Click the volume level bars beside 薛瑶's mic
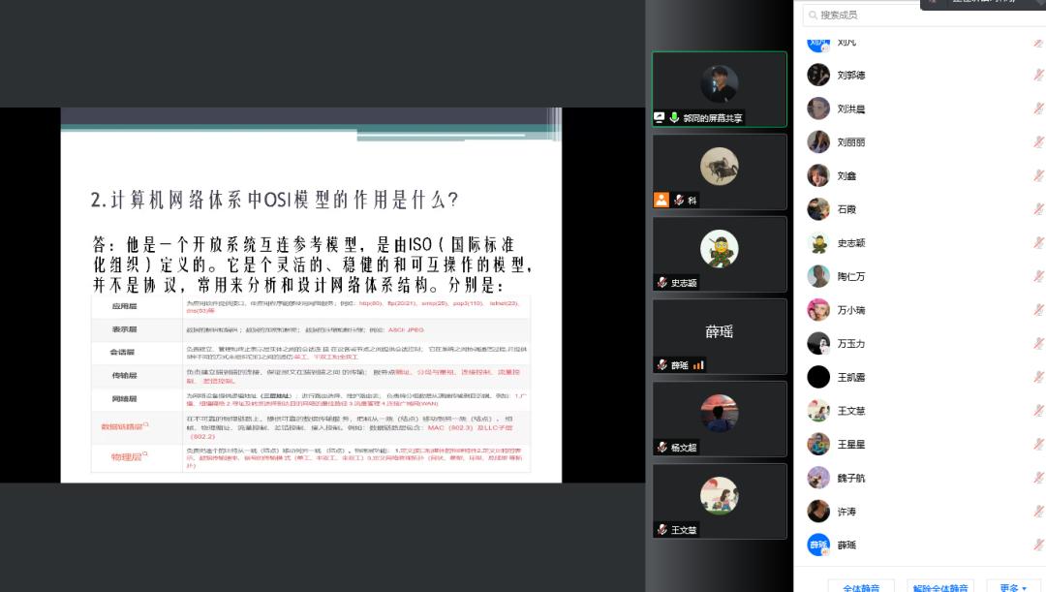 click(698, 365)
